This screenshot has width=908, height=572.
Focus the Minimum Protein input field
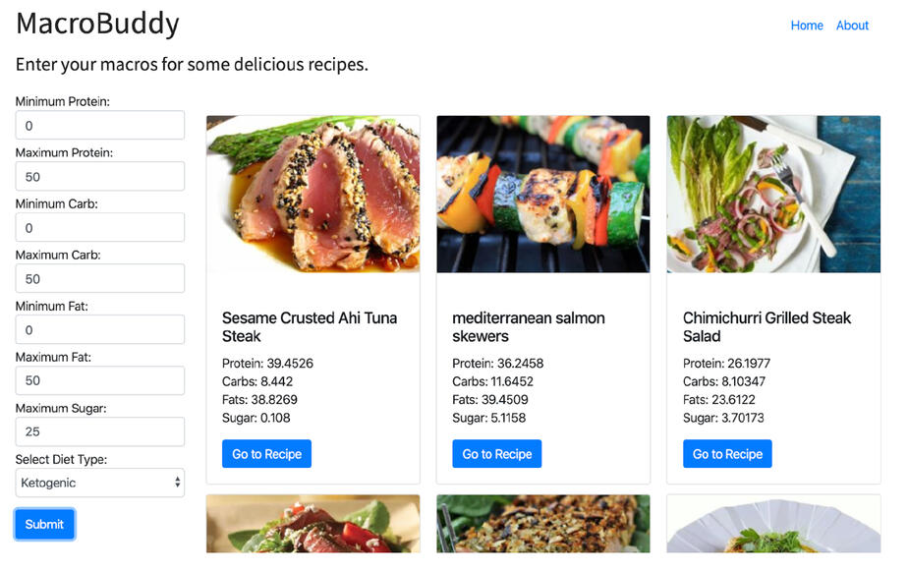(99, 126)
